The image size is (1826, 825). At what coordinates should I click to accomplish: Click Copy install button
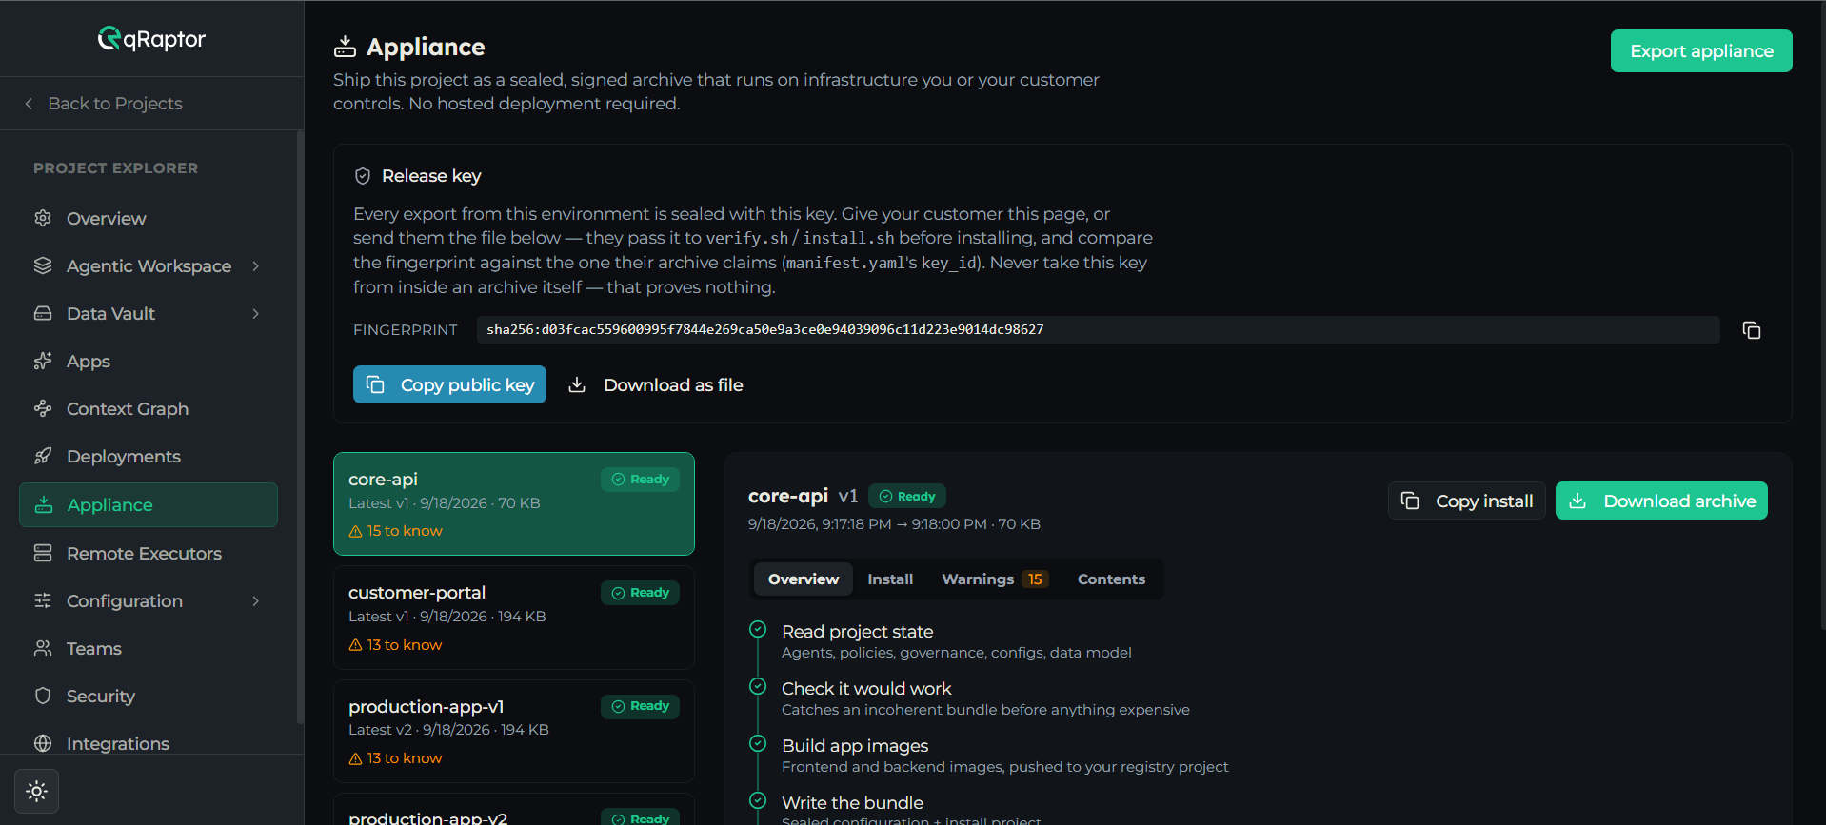pyautogui.click(x=1466, y=501)
